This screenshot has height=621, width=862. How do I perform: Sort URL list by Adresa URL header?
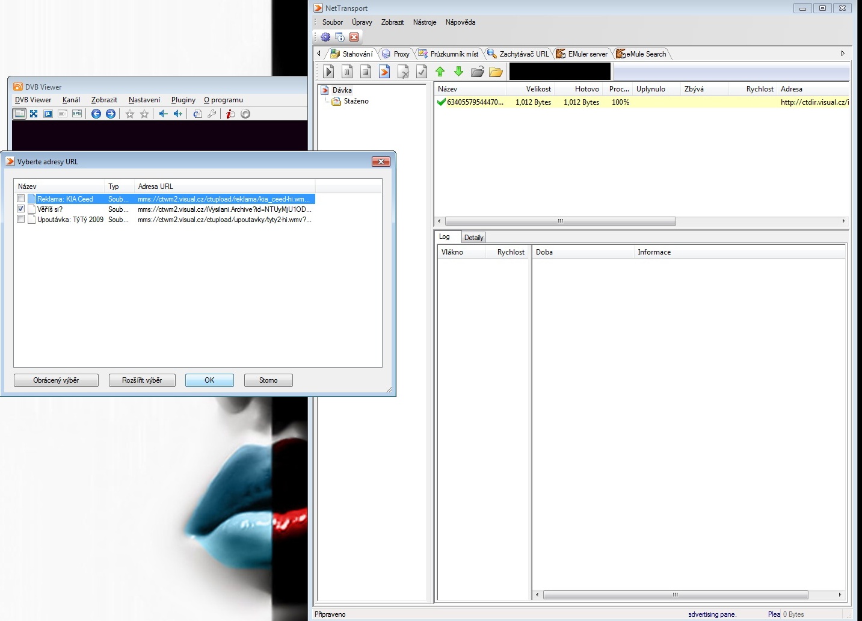click(224, 187)
